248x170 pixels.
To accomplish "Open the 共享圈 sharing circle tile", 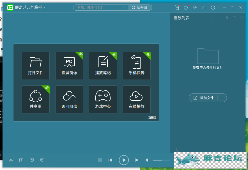I will (x=36, y=99).
